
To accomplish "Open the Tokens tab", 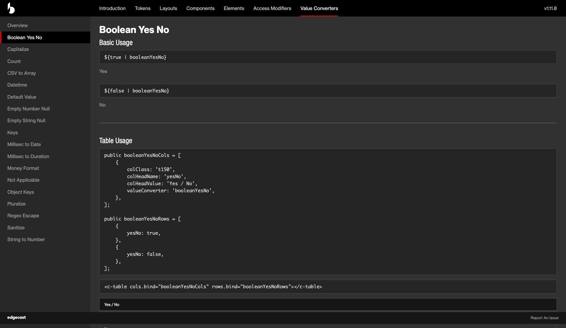I will (x=143, y=8).
